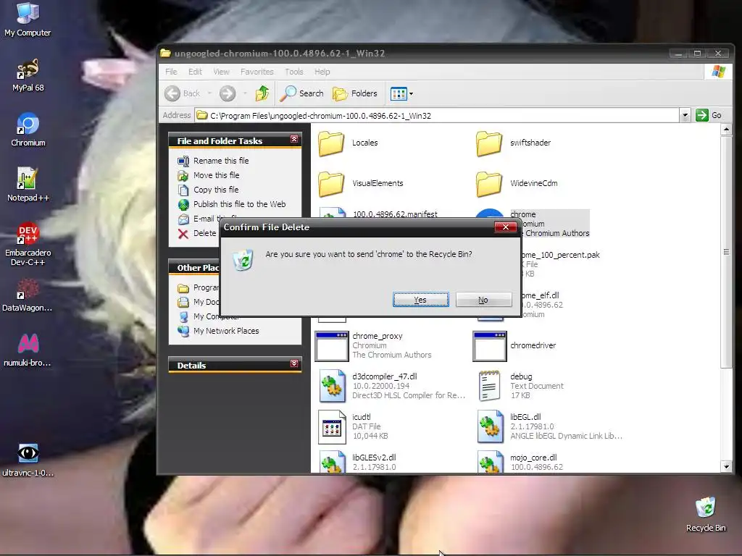This screenshot has width=742, height=556.
Task: Confirm delete with Yes button
Action: pos(420,300)
